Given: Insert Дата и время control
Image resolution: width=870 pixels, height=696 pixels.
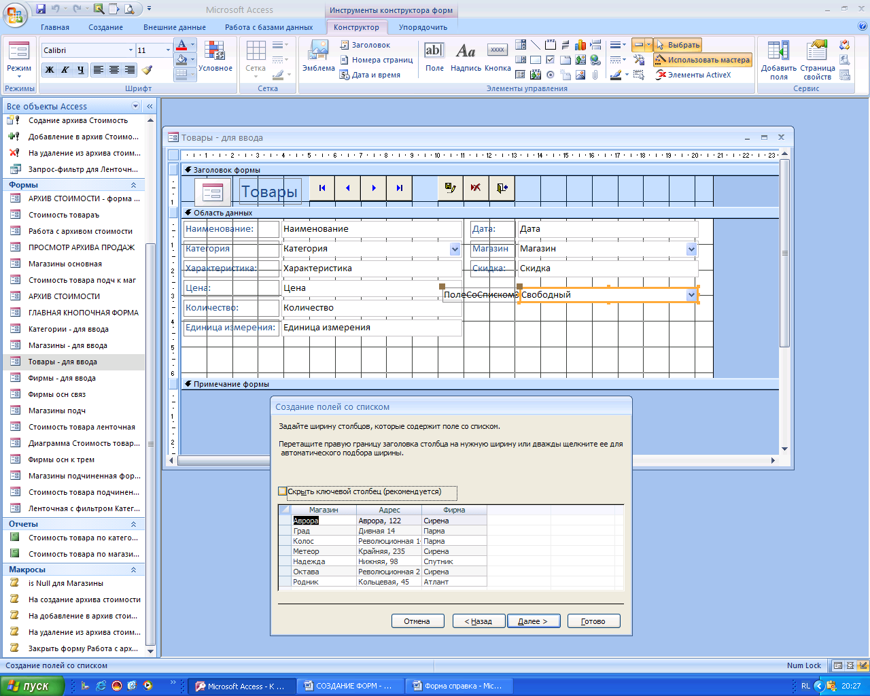Looking at the screenshot, I should pyautogui.click(x=370, y=75).
